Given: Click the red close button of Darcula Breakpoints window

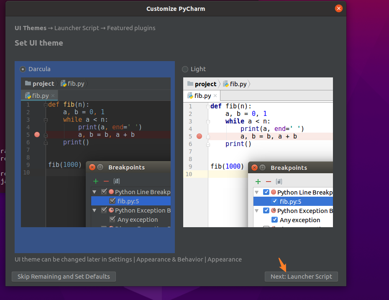Looking at the screenshot, I should (92, 167).
